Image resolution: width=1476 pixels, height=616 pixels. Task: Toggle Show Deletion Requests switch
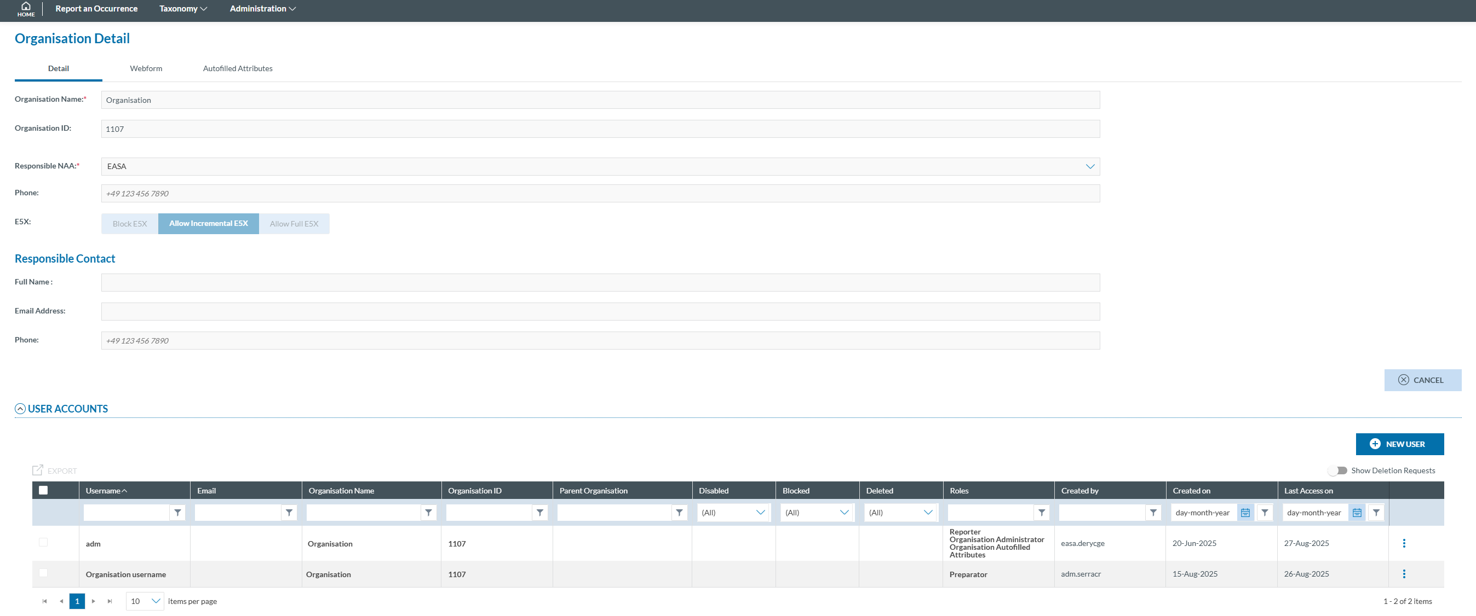tap(1337, 470)
